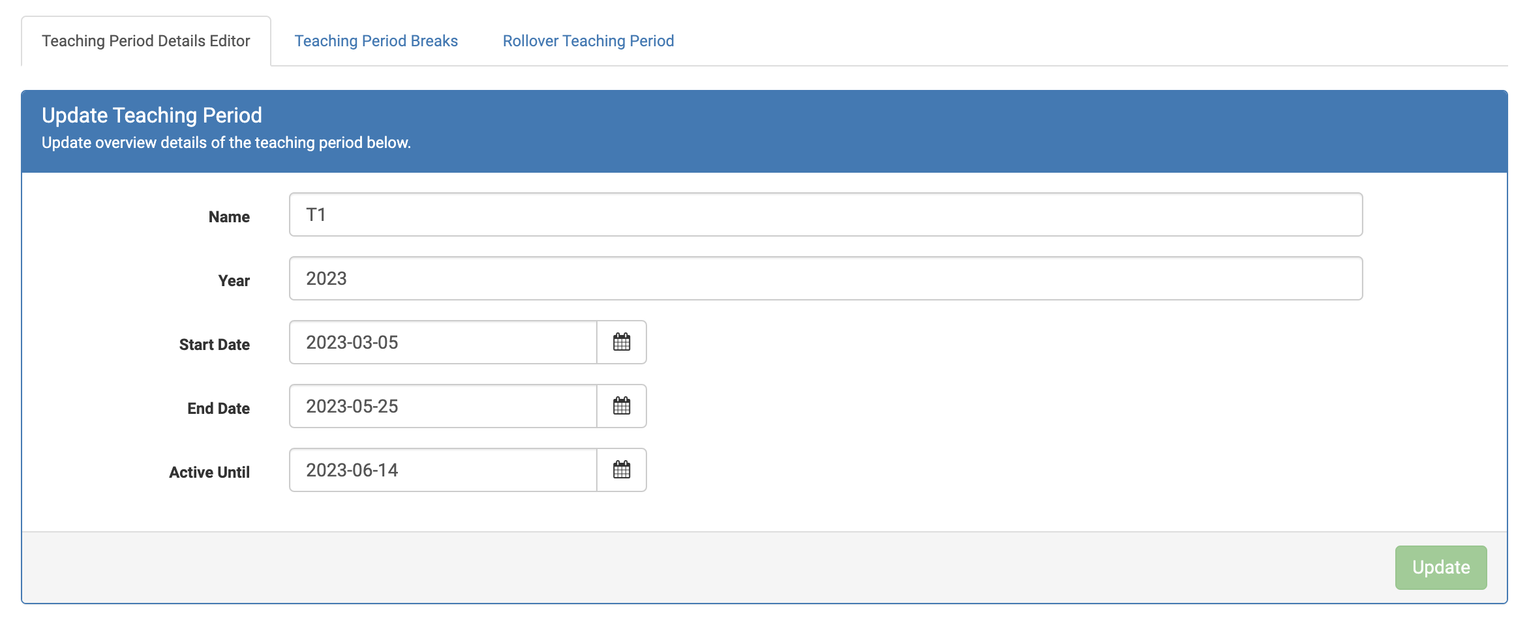The height and width of the screenshot is (627, 1529).
Task: Click the End Date label
Action: (x=218, y=408)
